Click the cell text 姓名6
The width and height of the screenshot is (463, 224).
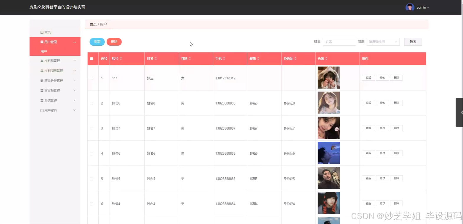[151, 153]
